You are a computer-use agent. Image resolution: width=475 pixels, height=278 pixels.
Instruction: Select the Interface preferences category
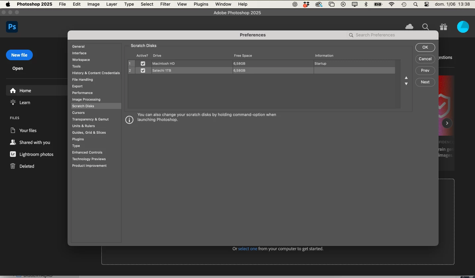96,53
